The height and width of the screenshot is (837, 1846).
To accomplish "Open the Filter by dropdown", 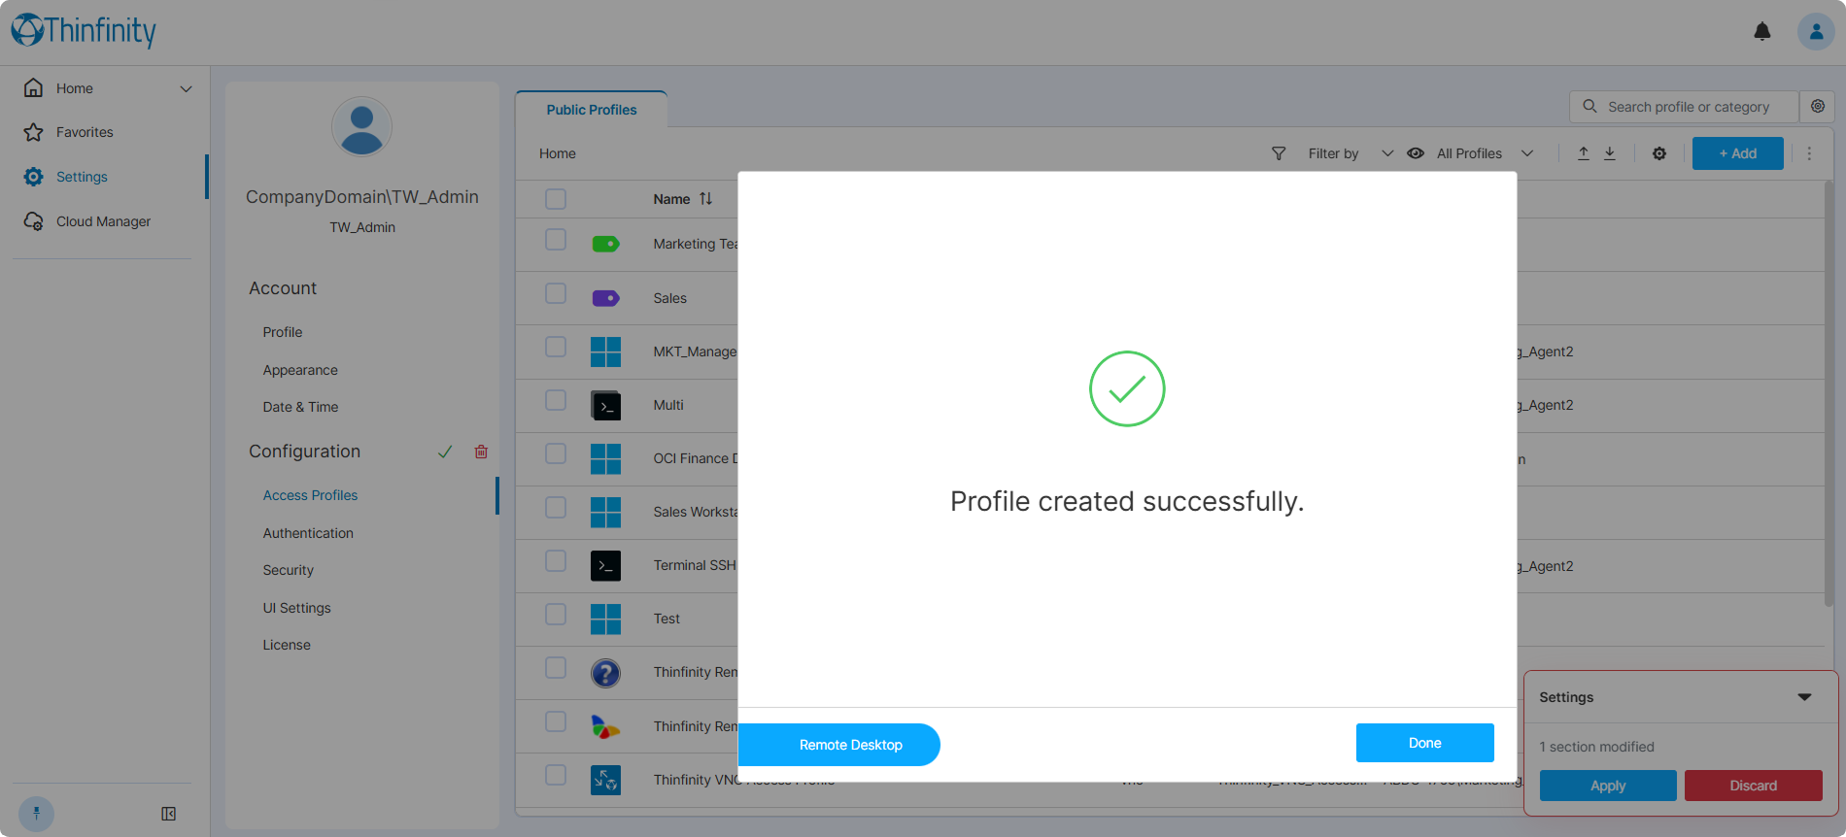I will pos(1350,153).
